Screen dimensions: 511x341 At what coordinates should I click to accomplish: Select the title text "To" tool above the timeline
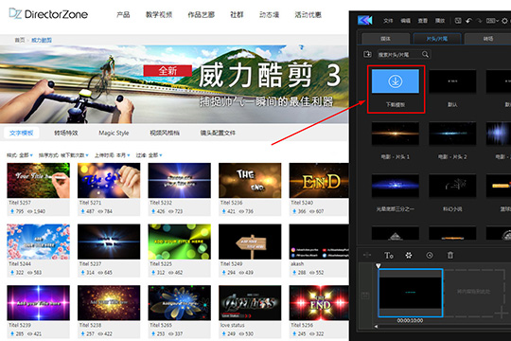coord(389,256)
